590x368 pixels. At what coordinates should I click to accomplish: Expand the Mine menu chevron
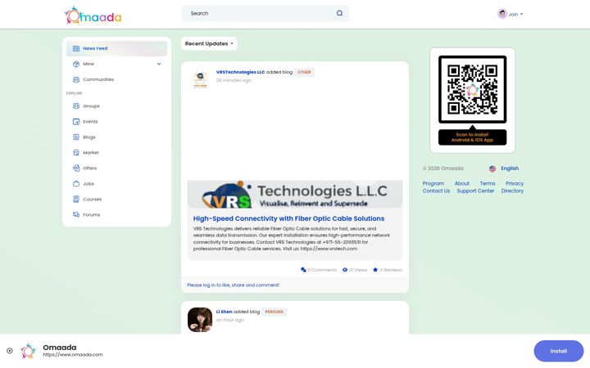[159, 65]
